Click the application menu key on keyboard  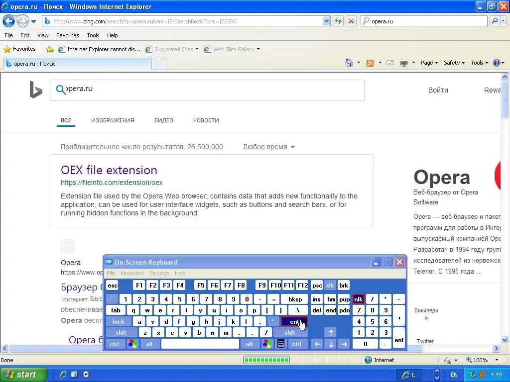281,344
